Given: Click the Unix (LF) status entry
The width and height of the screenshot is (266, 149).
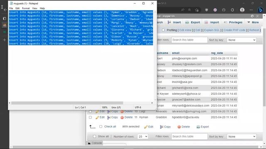Looking at the screenshot, I should click(116, 108).
